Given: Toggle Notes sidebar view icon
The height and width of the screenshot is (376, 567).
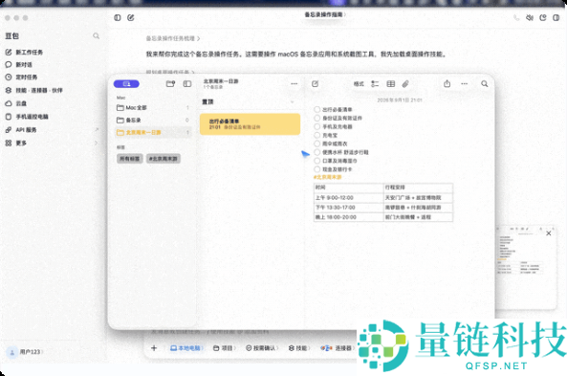Looking at the screenshot, I should point(187,84).
